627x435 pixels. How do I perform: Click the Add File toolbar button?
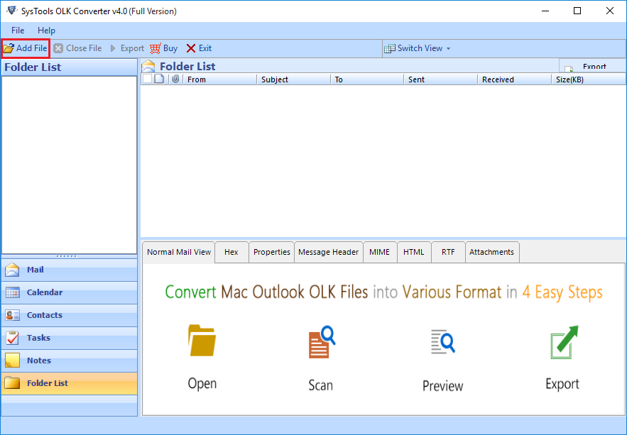(x=25, y=48)
